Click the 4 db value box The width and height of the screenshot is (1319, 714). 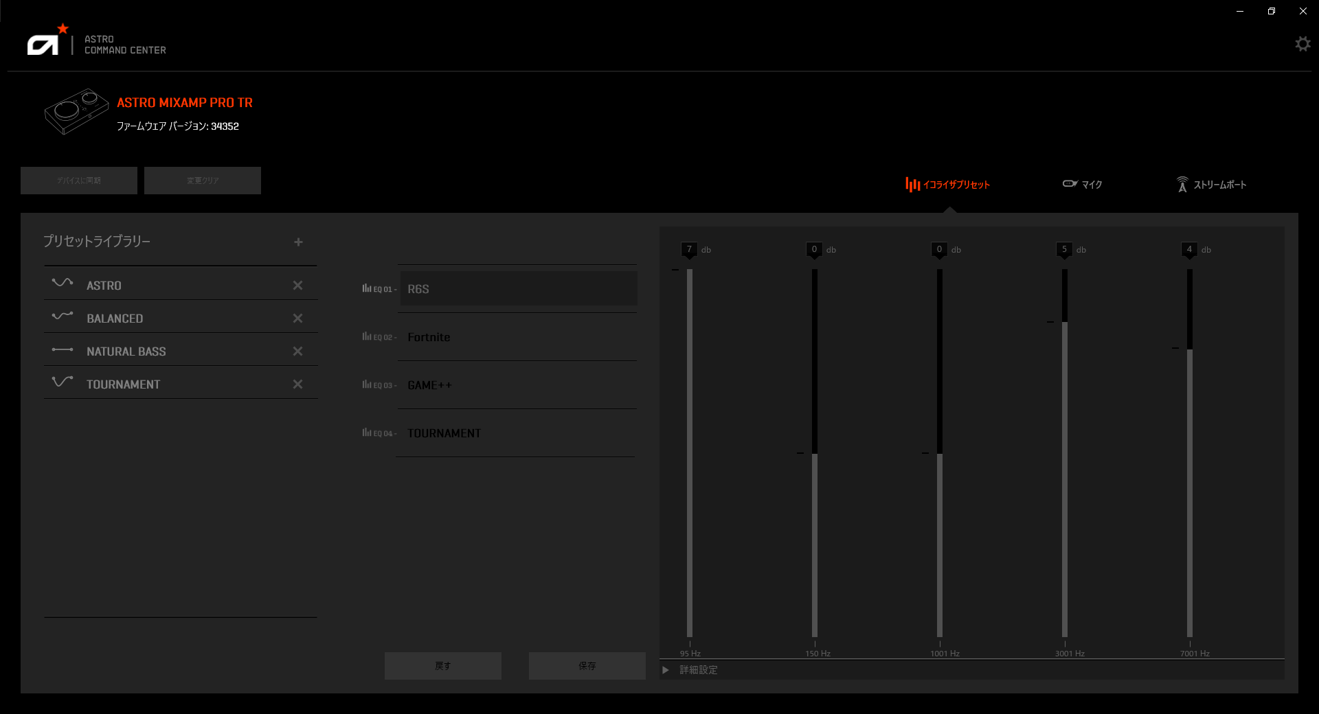pos(1189,249)
